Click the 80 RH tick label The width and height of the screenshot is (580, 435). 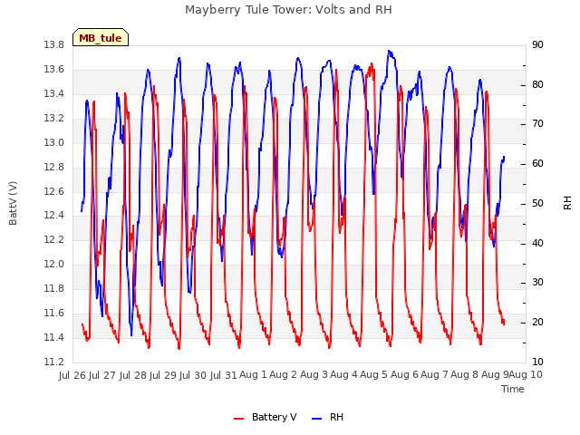point(537,84)
